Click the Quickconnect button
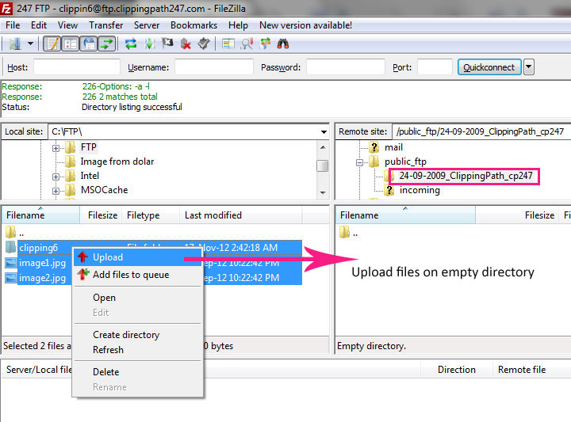This screenshot has height=422, width=571. (x=489, y=67)
